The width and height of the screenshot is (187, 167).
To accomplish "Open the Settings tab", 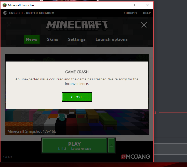I will point(77,39).
